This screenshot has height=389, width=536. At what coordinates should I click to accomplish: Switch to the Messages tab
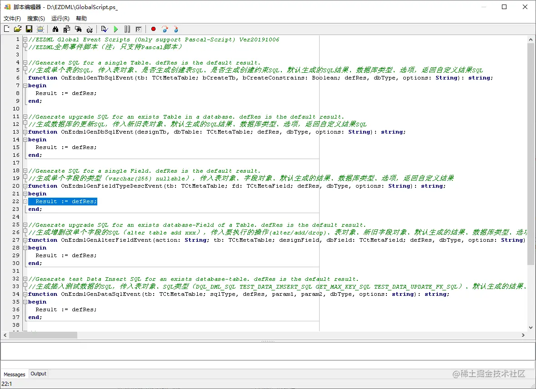coord(15,374)
